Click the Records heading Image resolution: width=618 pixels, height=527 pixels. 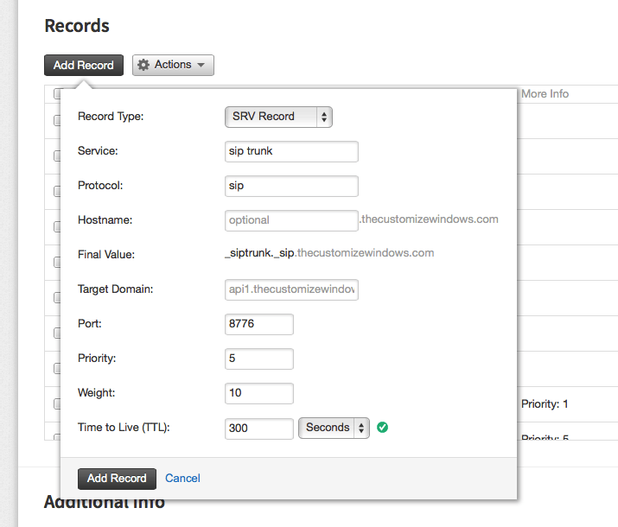coord(77,26)
